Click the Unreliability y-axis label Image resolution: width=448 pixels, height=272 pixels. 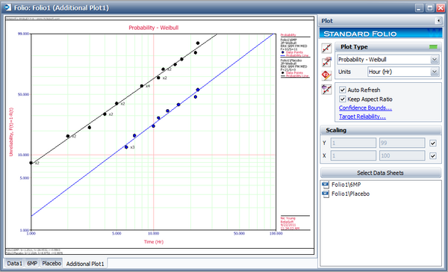11,132
